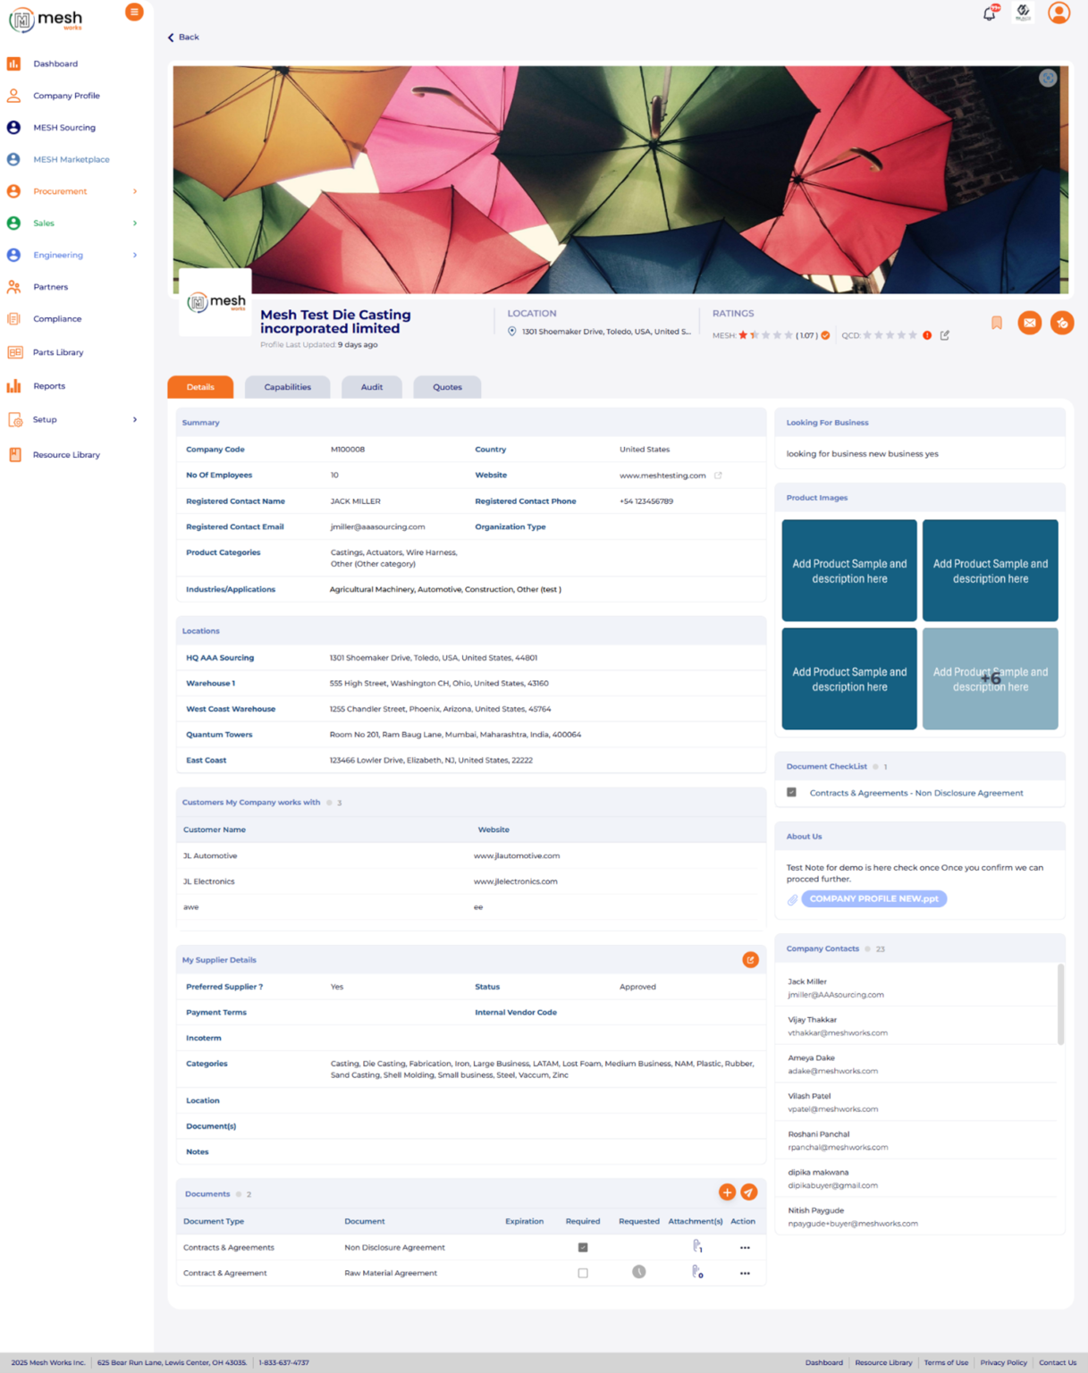Open the notifications bell icon

pos(989,13)
